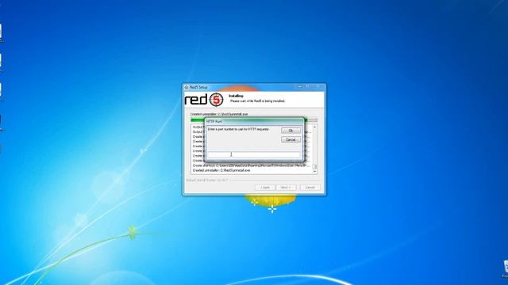Click the Back button in Red5 Setup
Viewport: 508px width, 285px height.
[x=264, y=188]
